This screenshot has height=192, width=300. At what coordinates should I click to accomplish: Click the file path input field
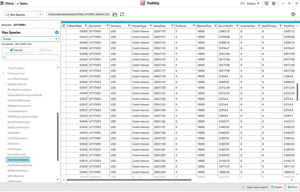79,15
